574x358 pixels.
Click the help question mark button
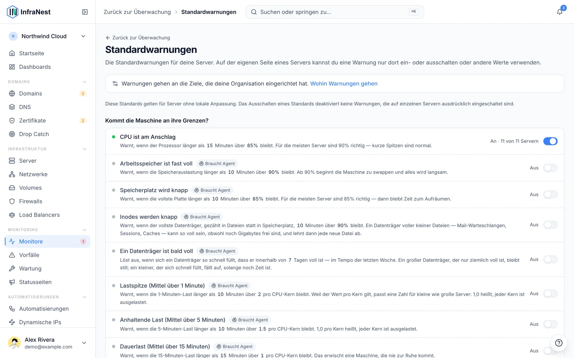559,343
